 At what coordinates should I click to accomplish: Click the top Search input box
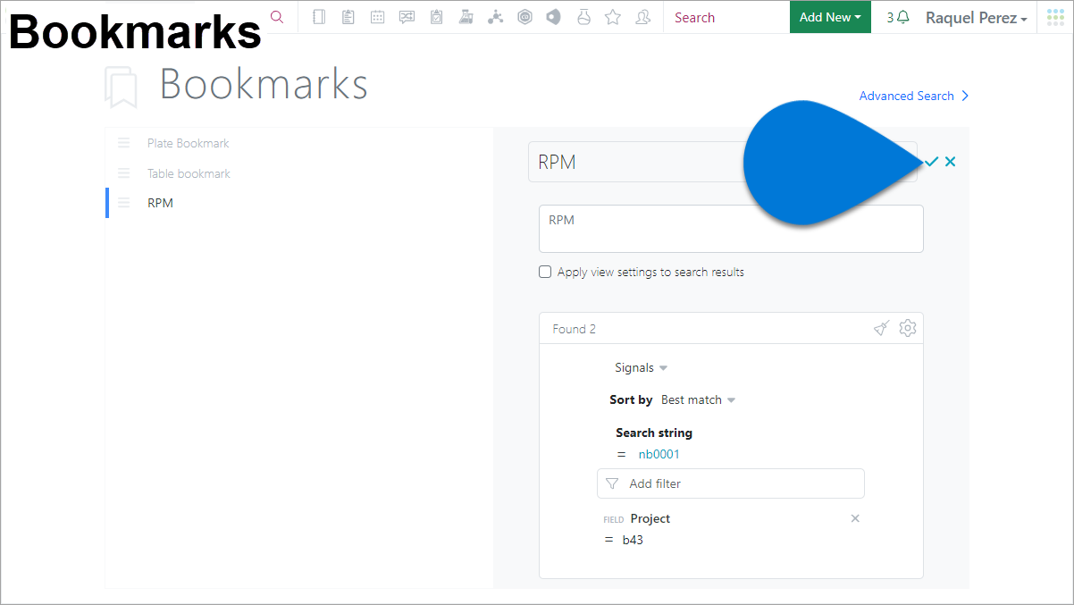726,17
